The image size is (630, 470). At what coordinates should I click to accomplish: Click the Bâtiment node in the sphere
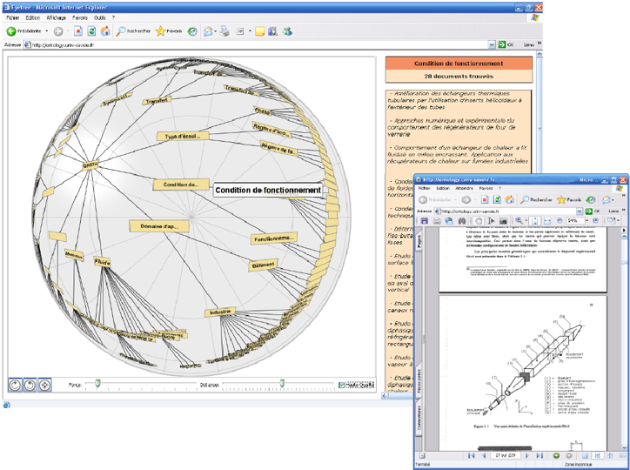pos(263,265)
